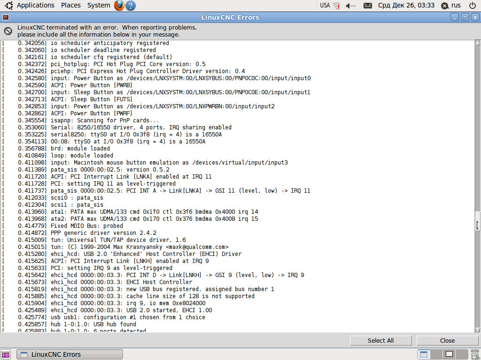Click line 'ehci_hcd 0000:00:03.3: EHCI Host Controller'
The image size is (481, 360).
(122, 282)
